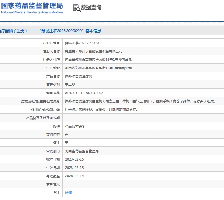224x200 pixels.
Task: Click National Medical Products Administration subtitle
Action: pos(32,12)
